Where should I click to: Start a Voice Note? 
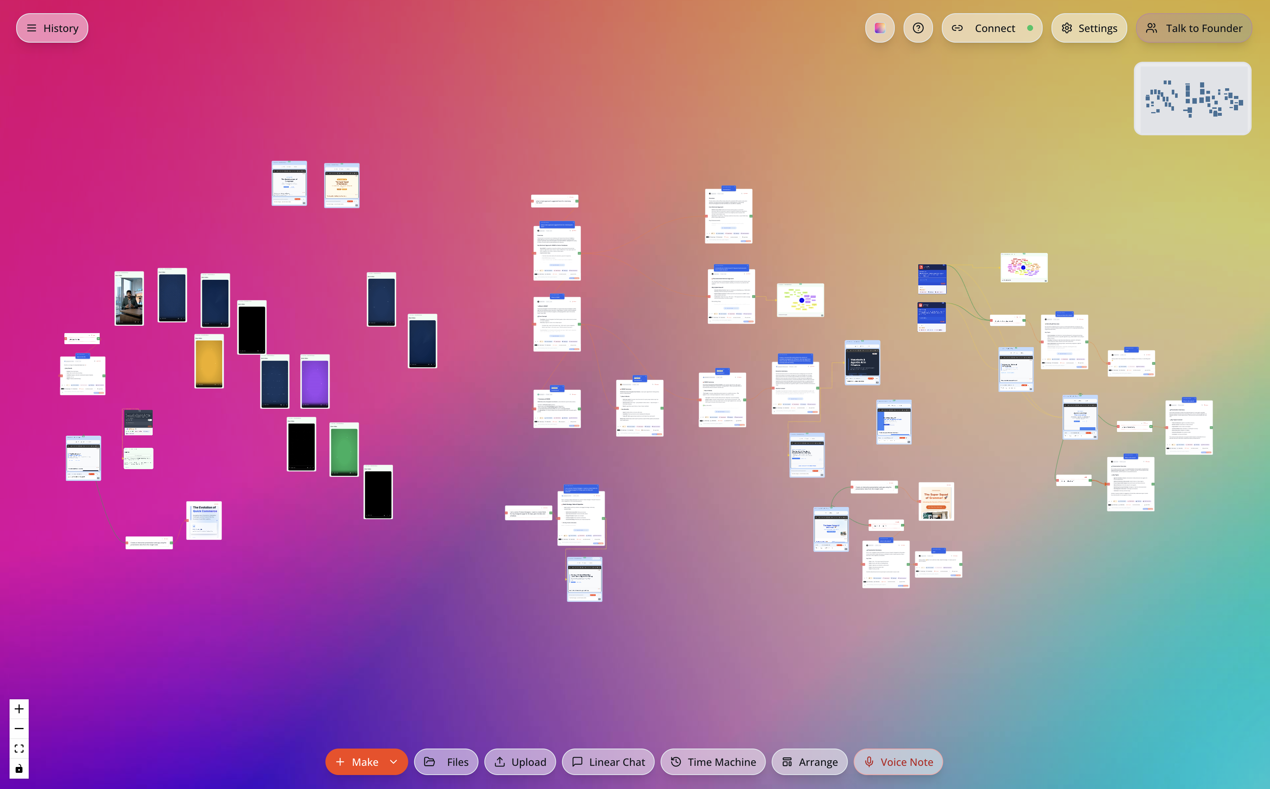click(898, 762)
